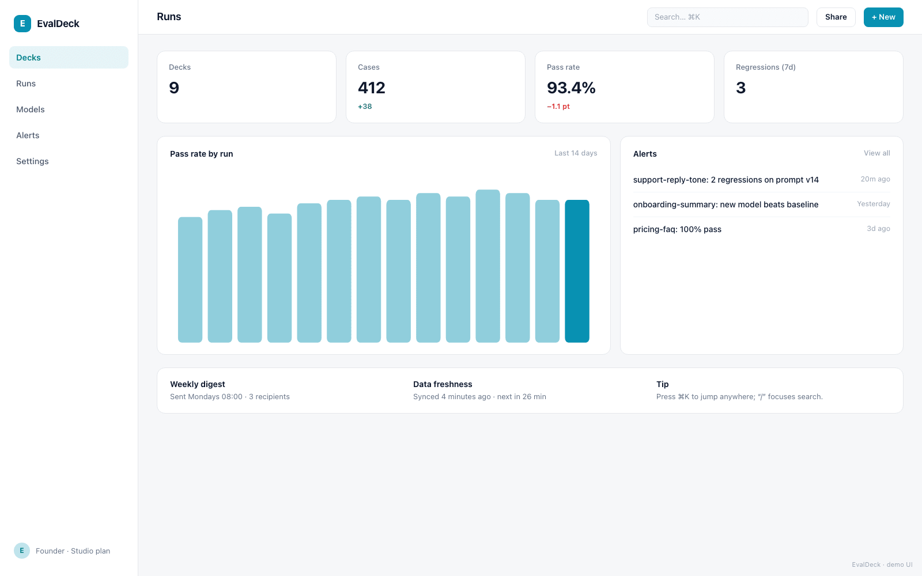
Task: Click the Runs page title
Action: coord(169,17)
